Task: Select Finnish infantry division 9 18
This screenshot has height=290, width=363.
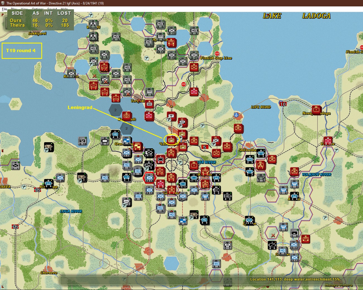Action: [172, 55]
